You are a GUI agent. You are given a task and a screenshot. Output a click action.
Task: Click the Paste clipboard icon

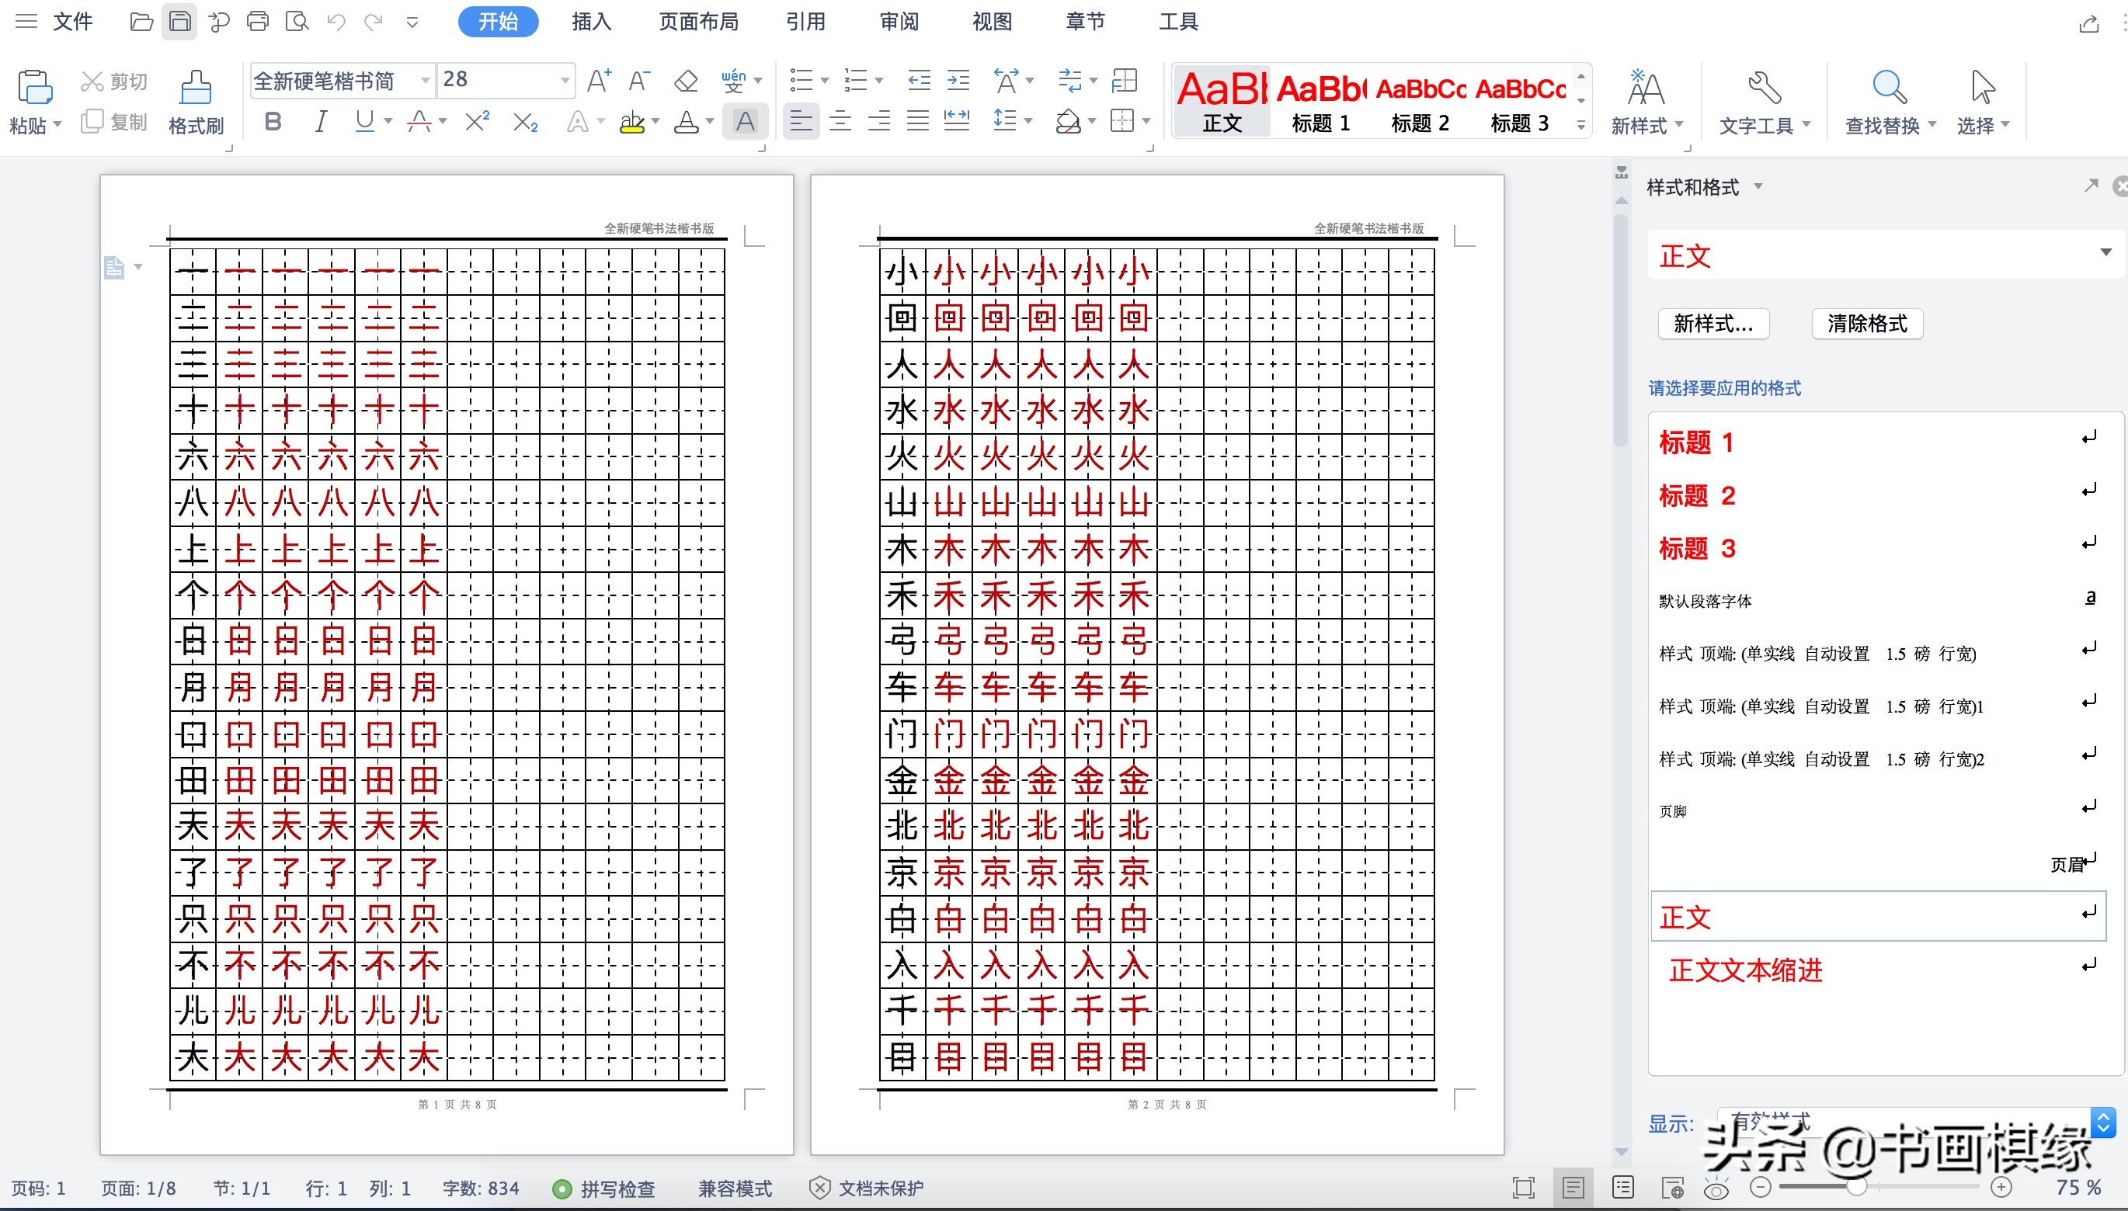click(34, 87)
